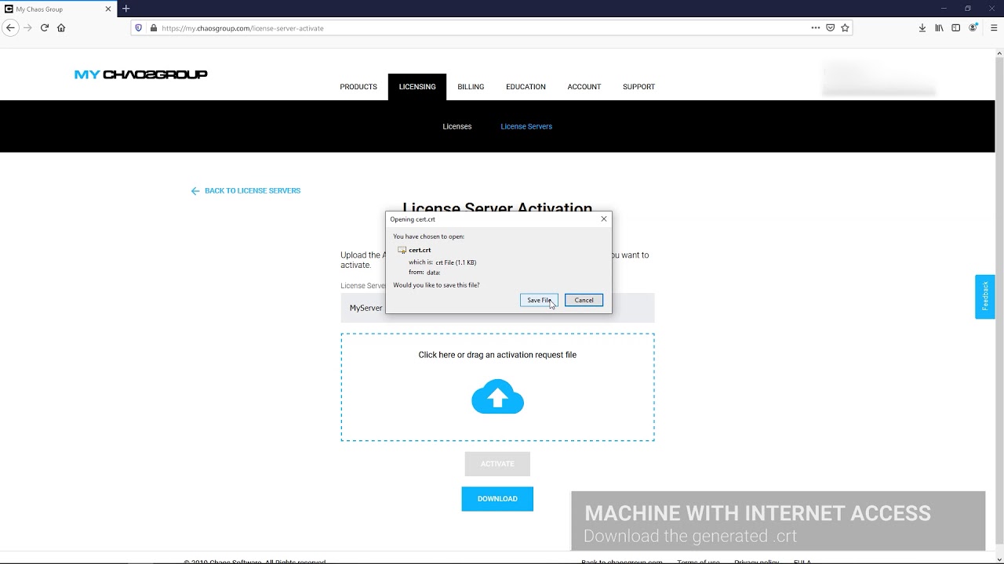
Task: Reload the current page
Action: click(x=44, y=27)
